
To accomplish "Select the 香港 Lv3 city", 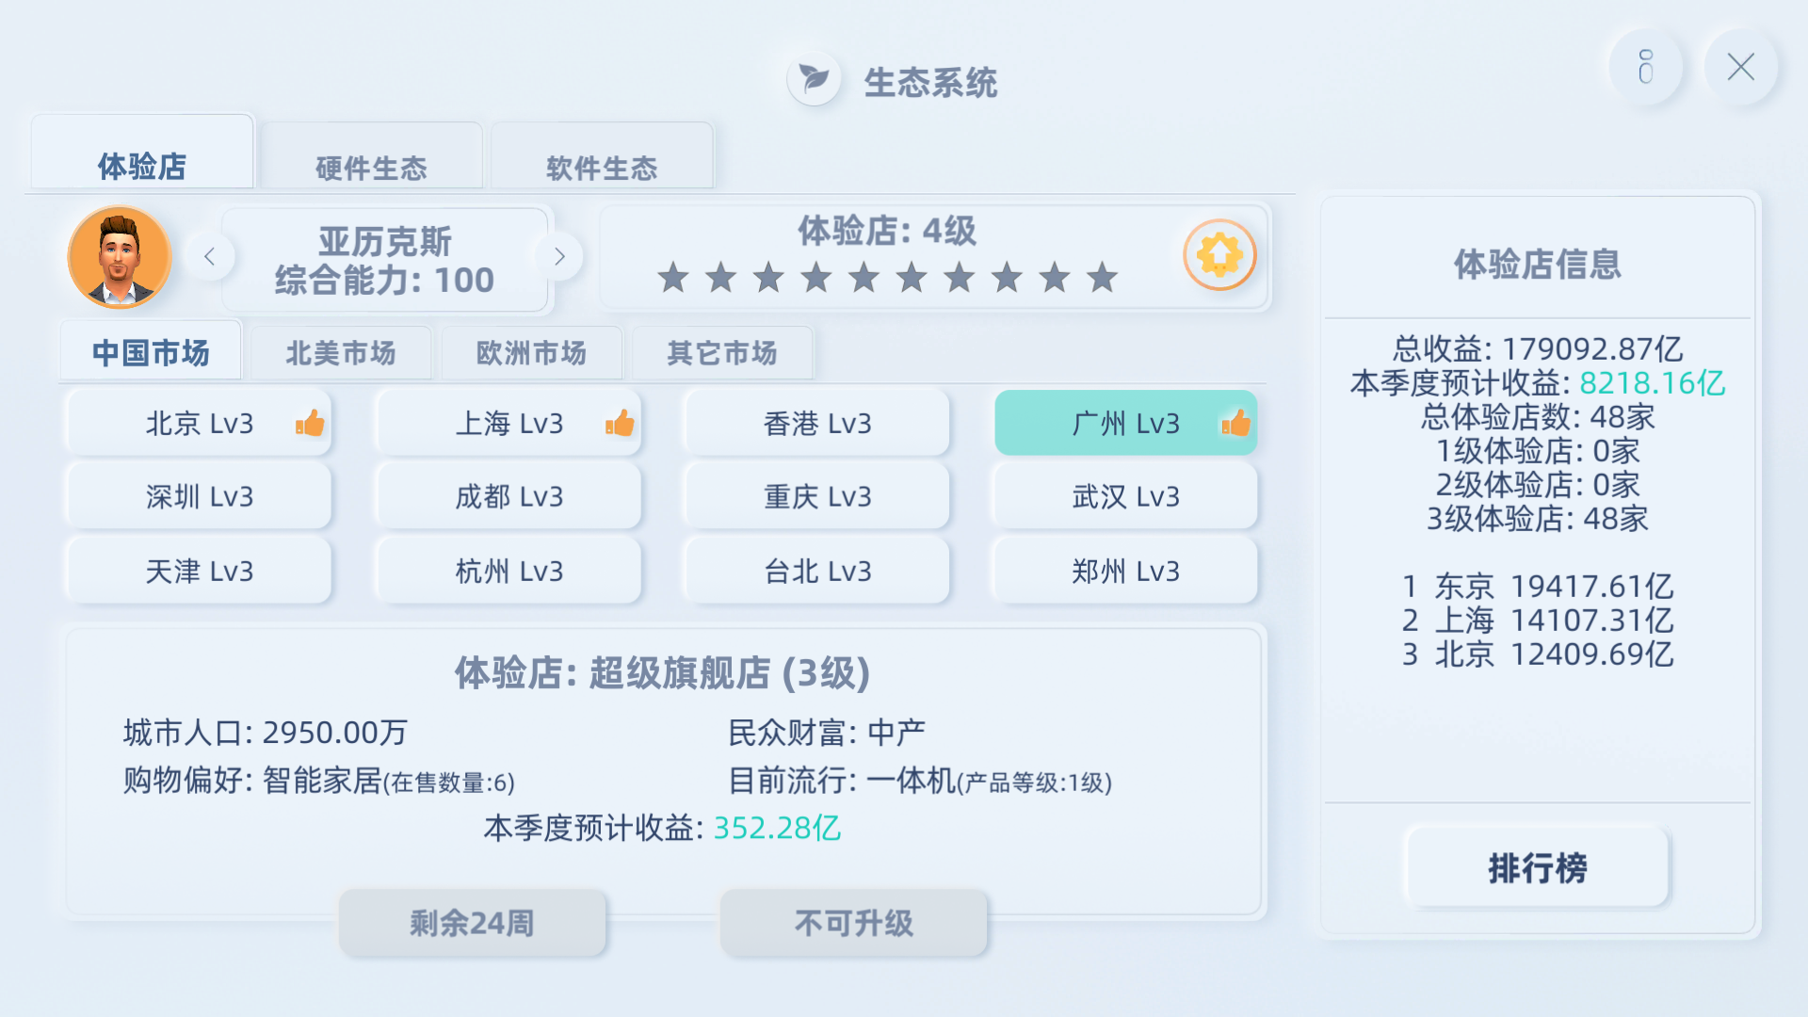I will (817, 424).
